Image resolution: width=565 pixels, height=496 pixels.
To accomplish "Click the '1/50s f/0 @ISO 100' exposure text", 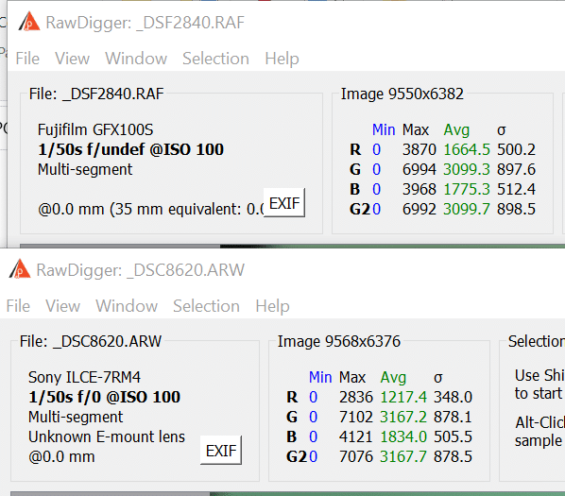I will (x=104, y=397).
